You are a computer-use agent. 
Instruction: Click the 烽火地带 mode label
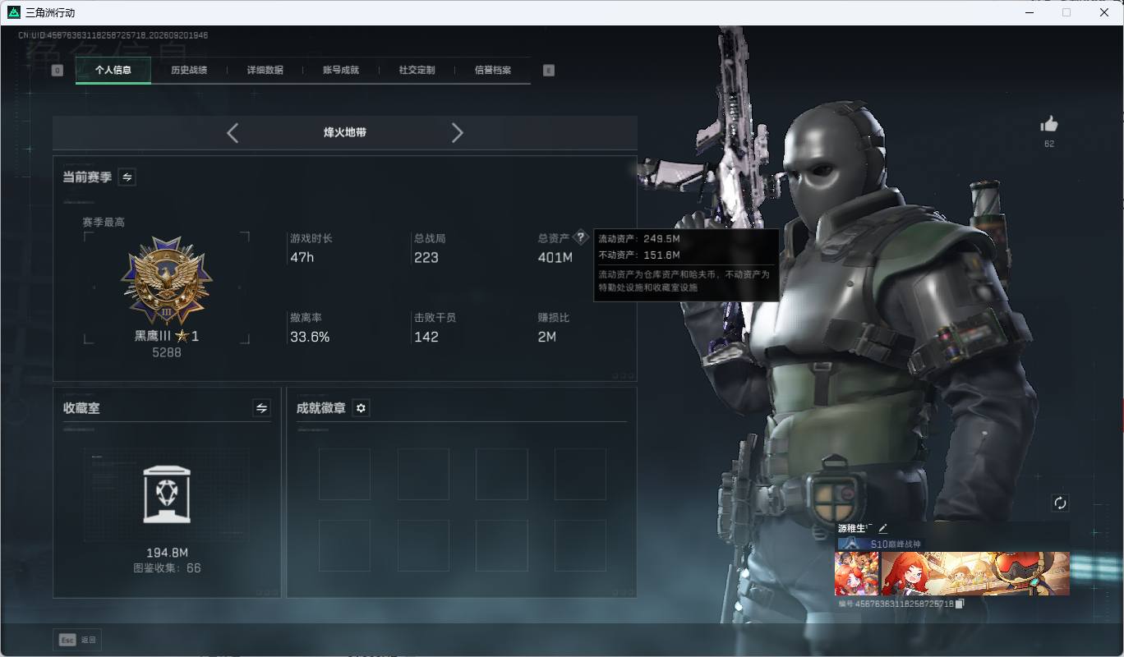(345, 132)
